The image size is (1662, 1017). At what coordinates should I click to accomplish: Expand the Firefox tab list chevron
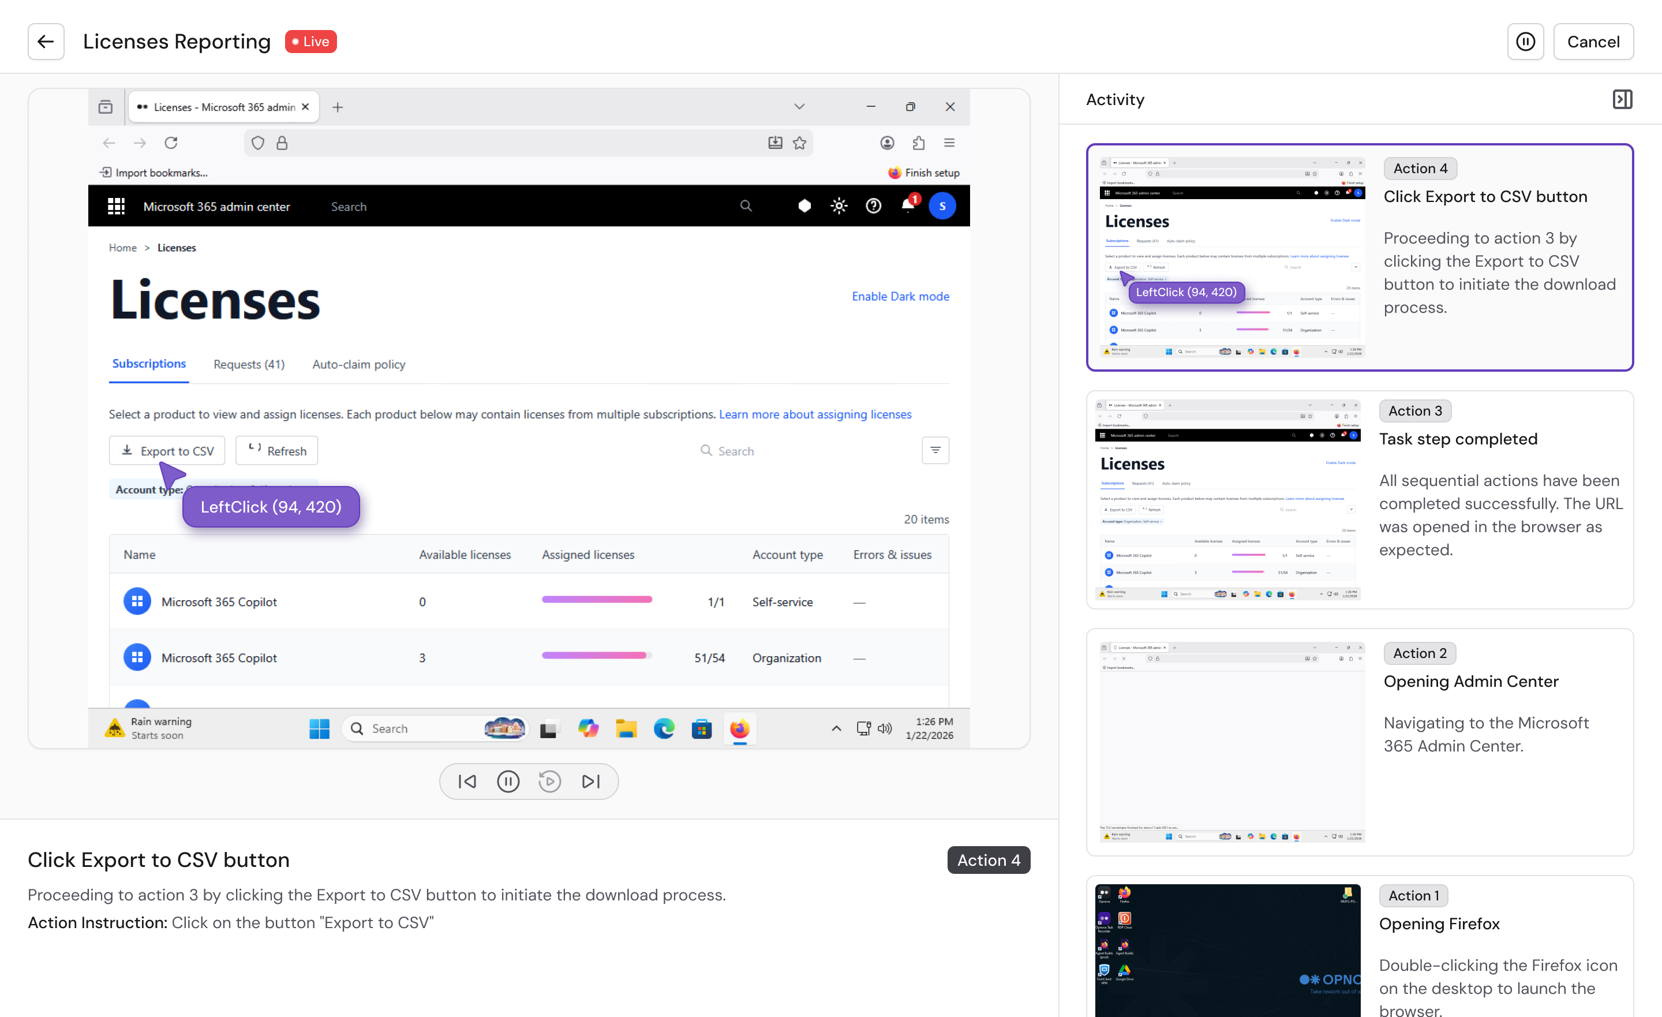point(799,107)
